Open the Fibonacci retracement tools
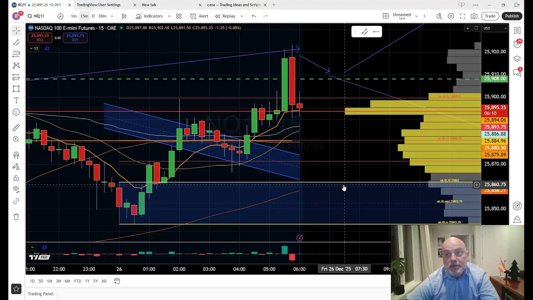This screenshot has height=300, width=533. [16, 54]
